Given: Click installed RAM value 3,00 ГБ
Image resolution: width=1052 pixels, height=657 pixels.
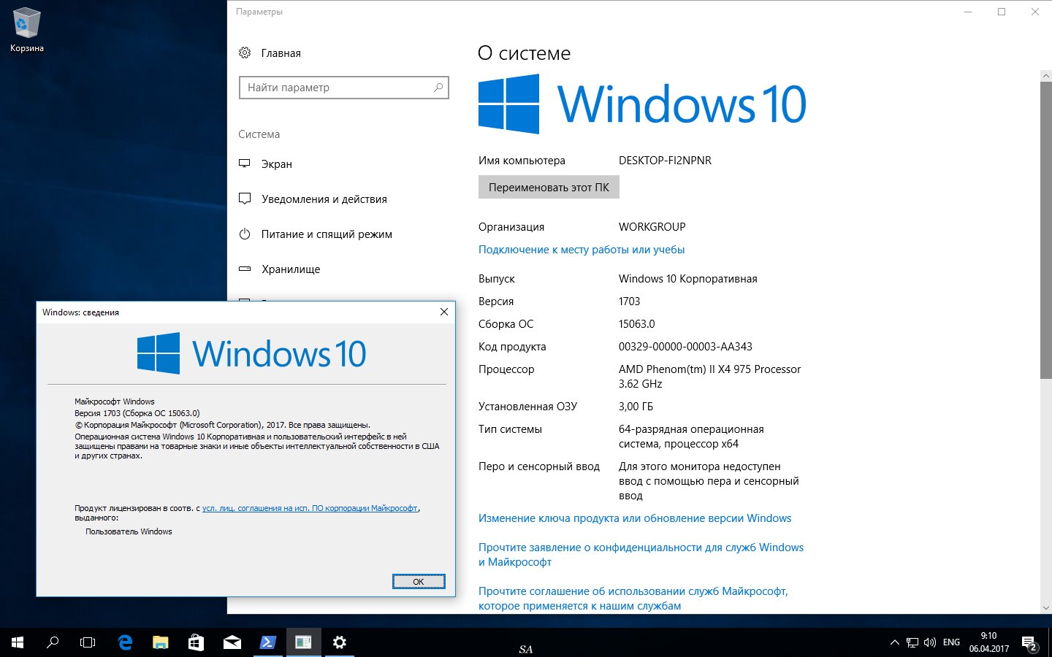Looking at the screenshot, I should tap(636, 407).
